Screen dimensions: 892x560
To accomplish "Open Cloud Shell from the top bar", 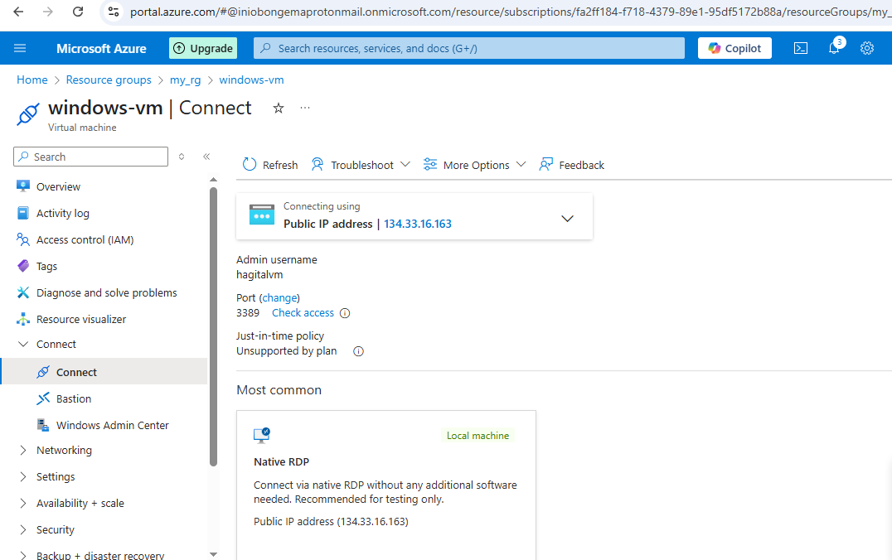I will (x=801, y=48).
